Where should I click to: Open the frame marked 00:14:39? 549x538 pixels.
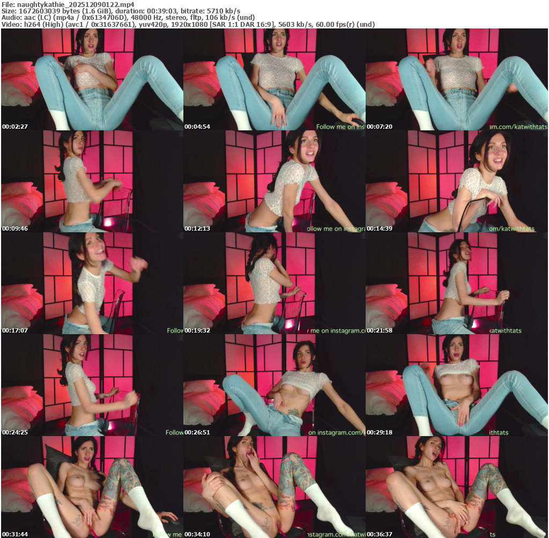457,181
